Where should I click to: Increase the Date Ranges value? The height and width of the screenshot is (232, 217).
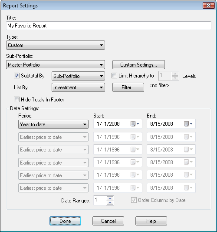110,198
